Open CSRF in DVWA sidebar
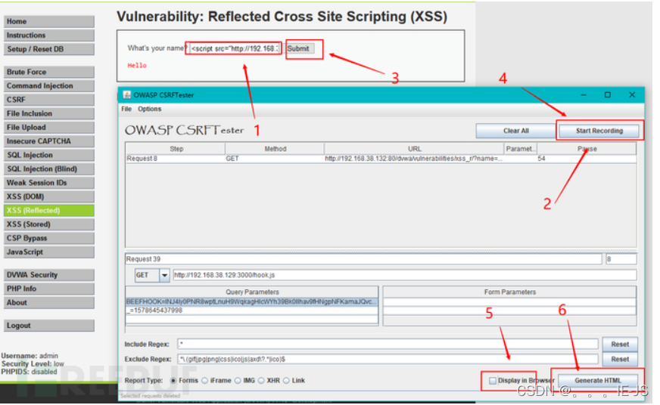This screenshot has height=405, width=660. point(49,100)
